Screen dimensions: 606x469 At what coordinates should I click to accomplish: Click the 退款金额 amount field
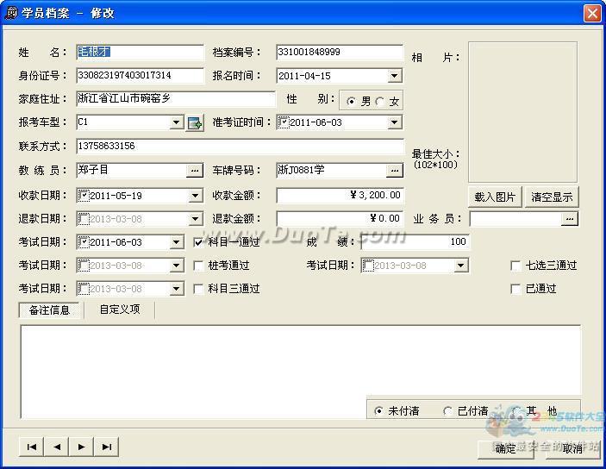click(340, 219)
